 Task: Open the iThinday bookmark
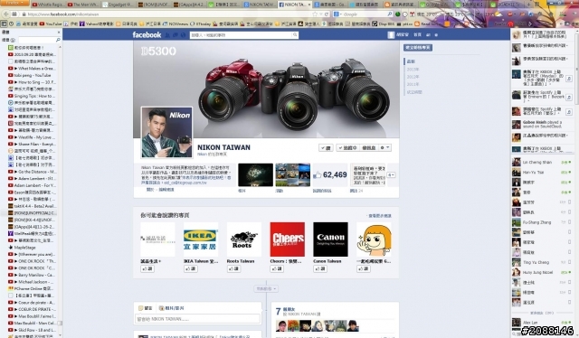click(200, 23)
